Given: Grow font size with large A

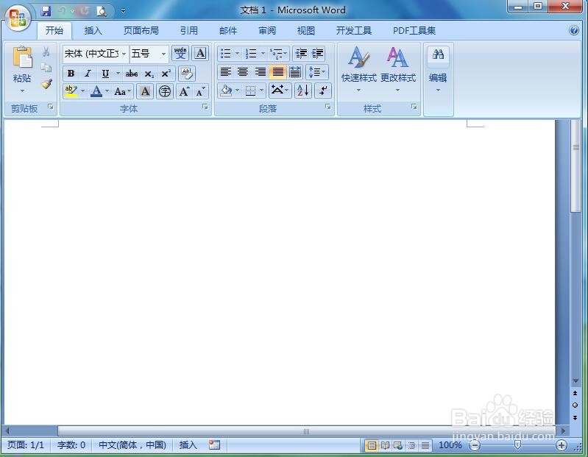Looking at the screenshot, I should point(184,91).
